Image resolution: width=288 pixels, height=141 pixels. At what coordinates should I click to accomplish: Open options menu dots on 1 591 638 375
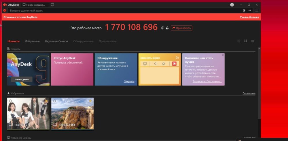click(46, 125)
